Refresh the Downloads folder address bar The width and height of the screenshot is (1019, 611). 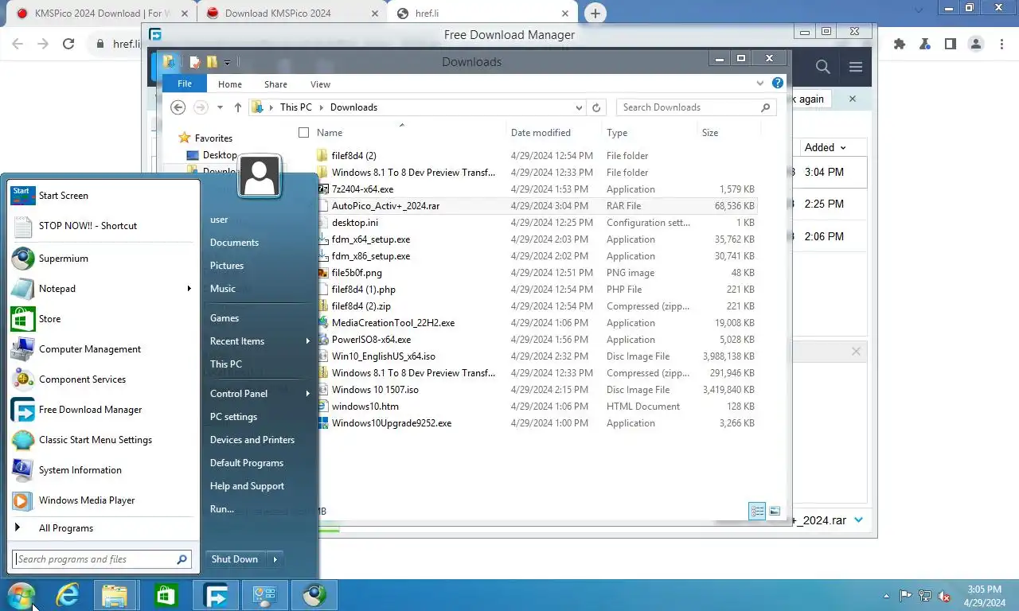click(596, 107)
